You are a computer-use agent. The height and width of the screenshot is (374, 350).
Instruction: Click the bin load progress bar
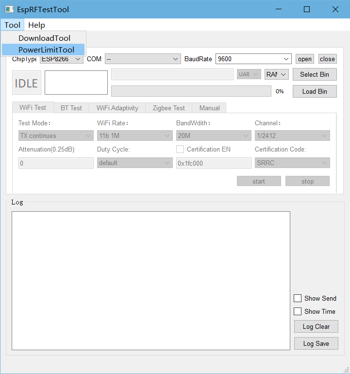pos(191,91)
